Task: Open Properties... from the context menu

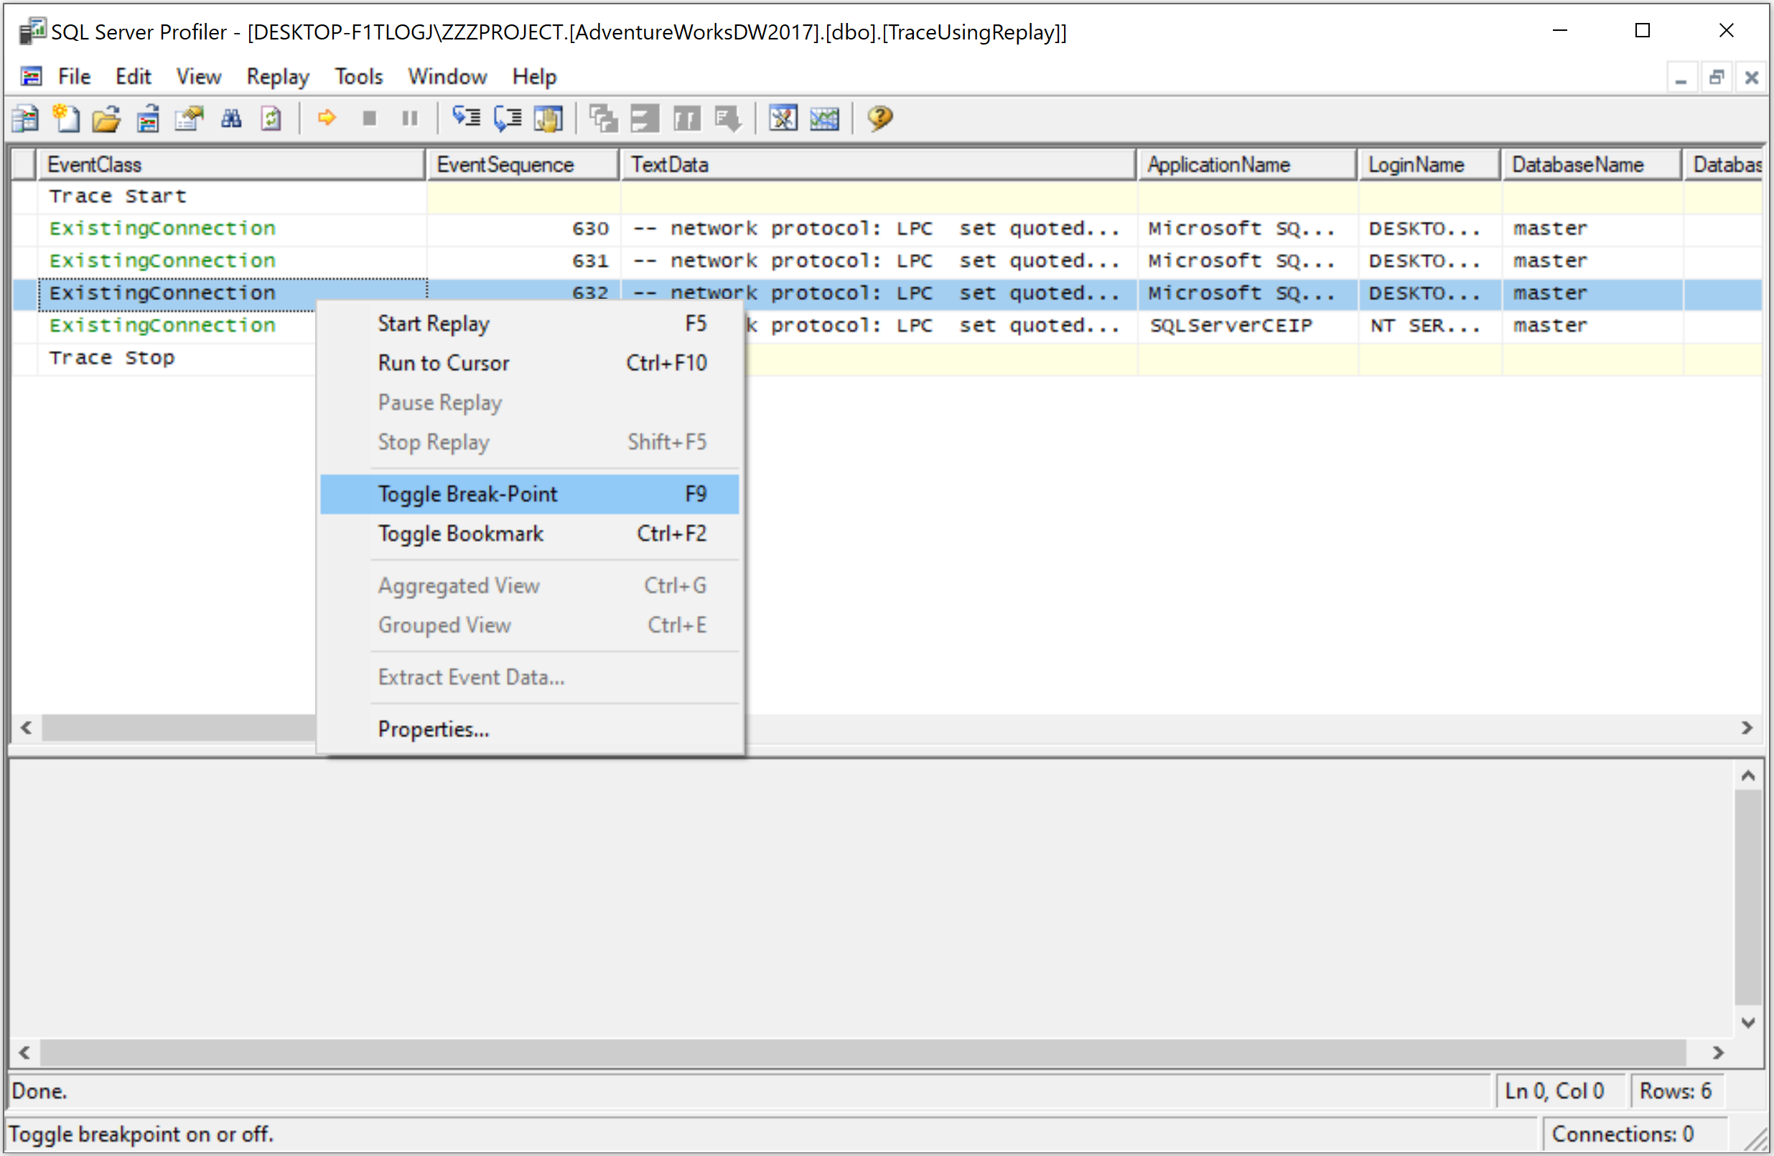Action: pos(433,729)
